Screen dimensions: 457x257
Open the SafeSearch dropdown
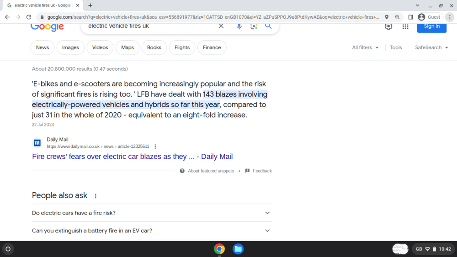[x=431, y=47]
